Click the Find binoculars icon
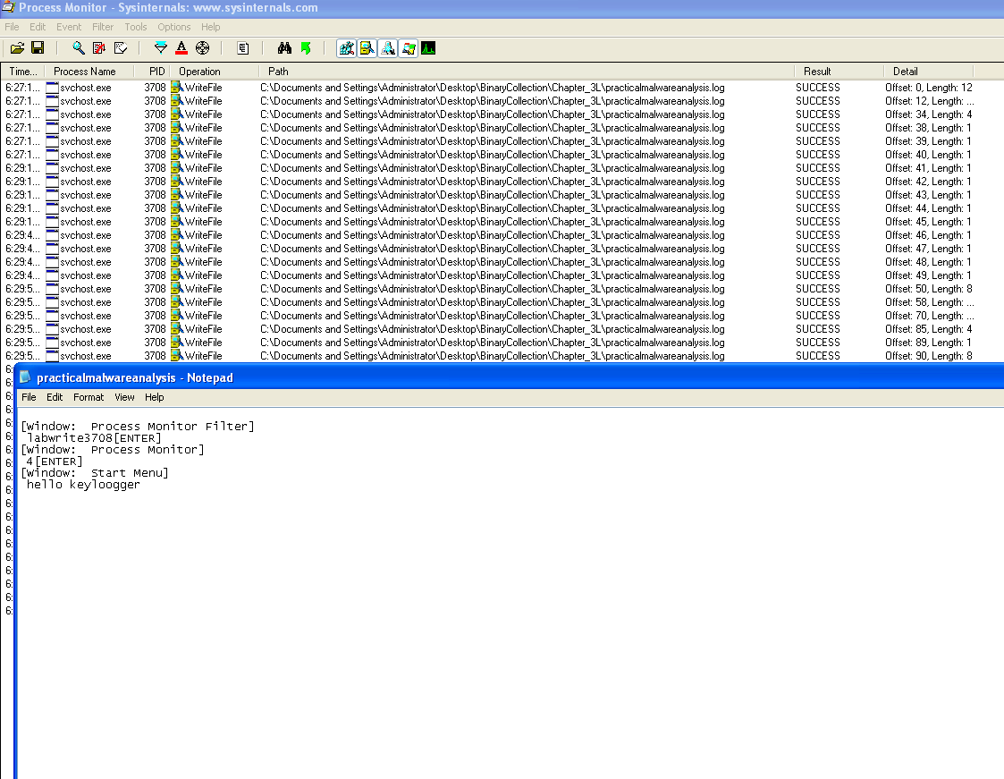 point(285,48)
